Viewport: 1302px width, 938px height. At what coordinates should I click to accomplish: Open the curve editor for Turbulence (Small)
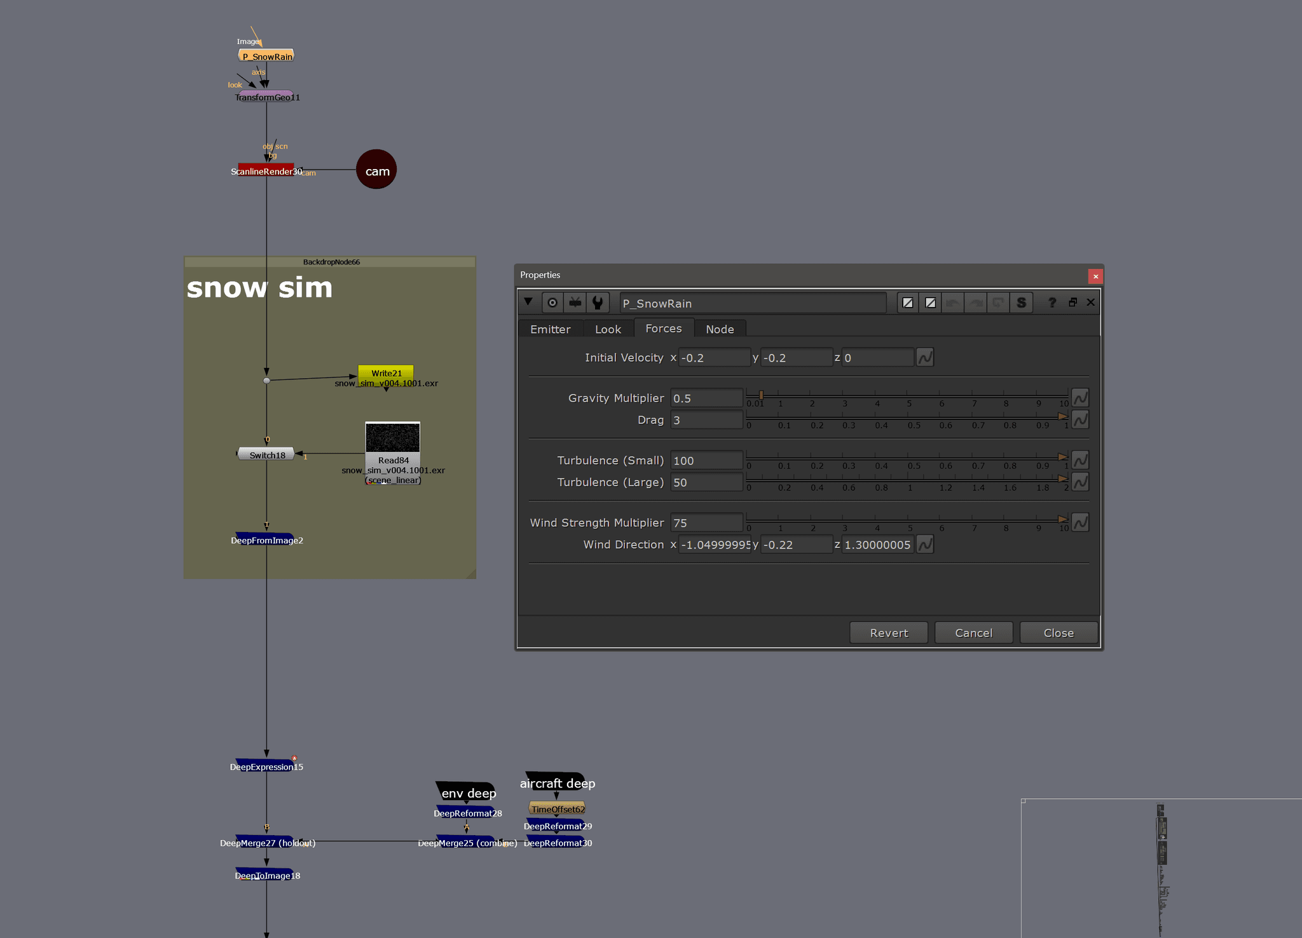click(x=1079, y=459)
